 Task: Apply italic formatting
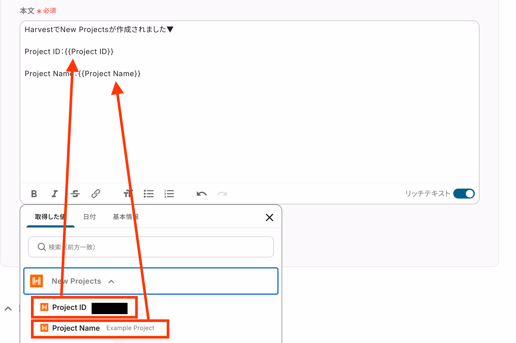tap(54, 194)
